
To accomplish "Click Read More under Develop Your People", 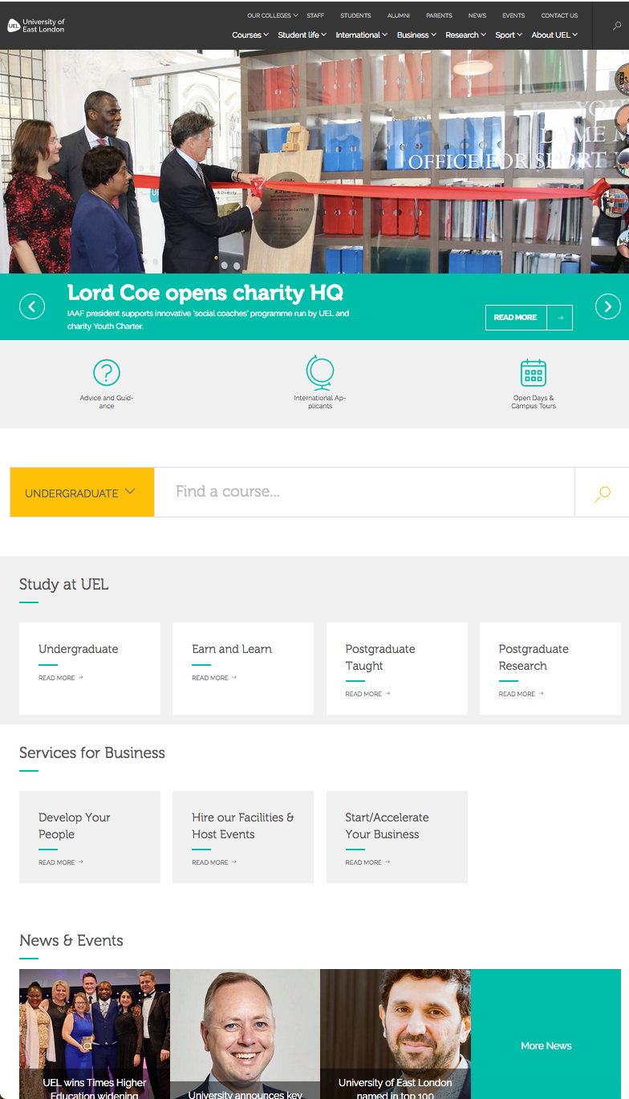I will pos(61,862).
